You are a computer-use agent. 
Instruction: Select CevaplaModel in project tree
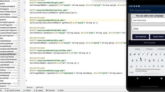[x=6, y=46]
